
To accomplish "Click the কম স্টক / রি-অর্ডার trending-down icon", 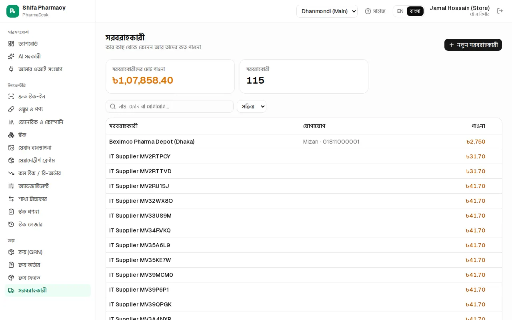I will click(x=11, y=173).
